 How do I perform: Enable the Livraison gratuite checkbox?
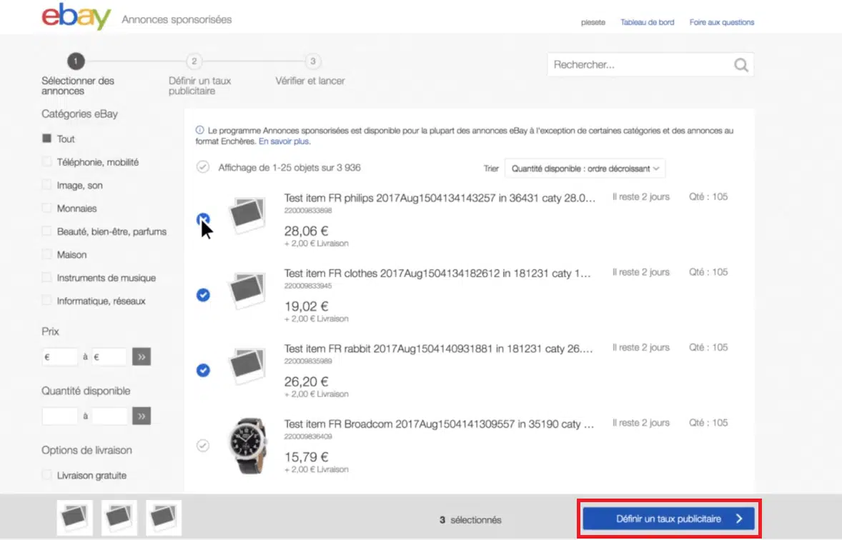[47, 475]
